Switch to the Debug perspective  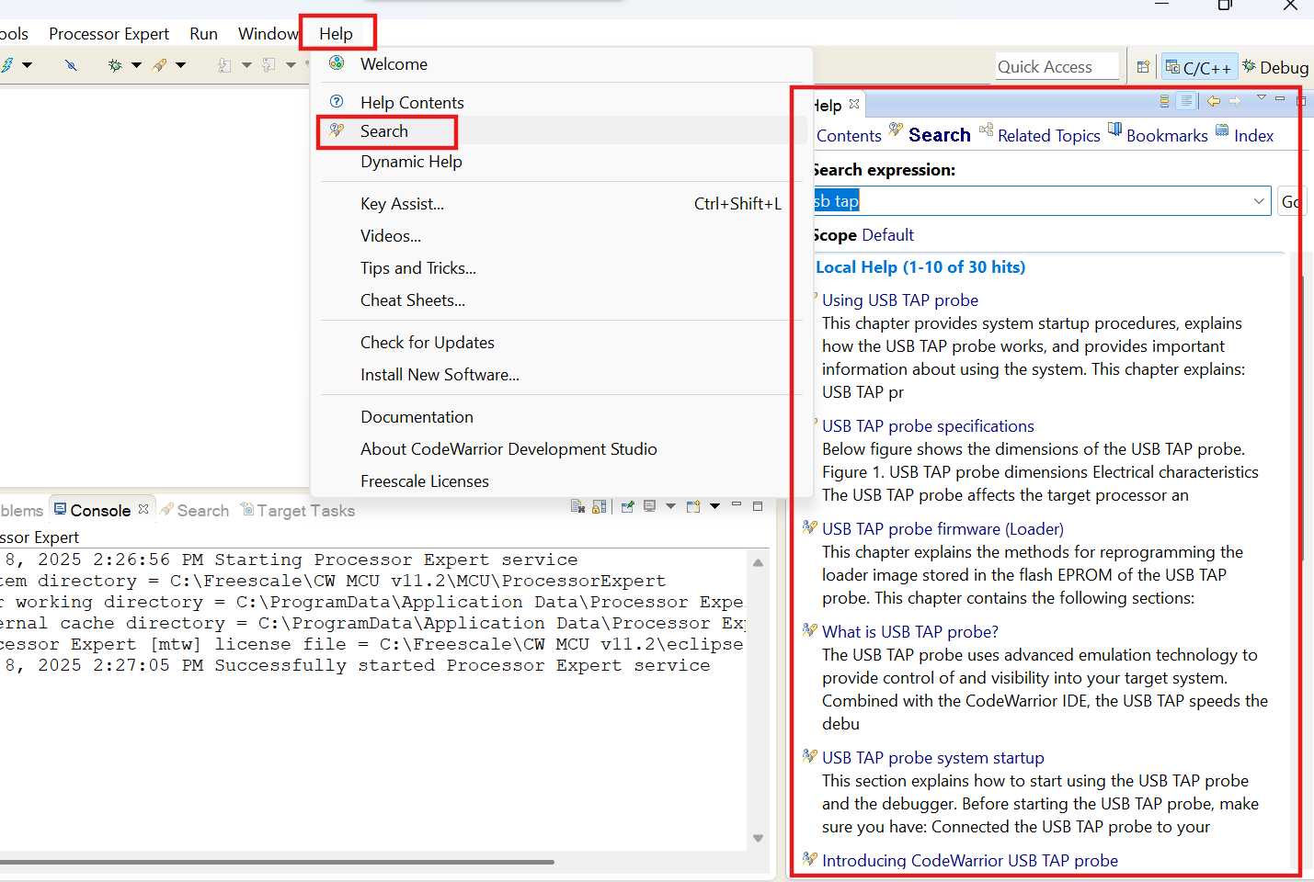coord(1276,67)
